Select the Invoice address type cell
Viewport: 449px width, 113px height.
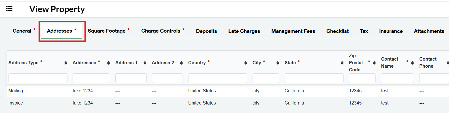pyautogui.click(x=16, y=103)
